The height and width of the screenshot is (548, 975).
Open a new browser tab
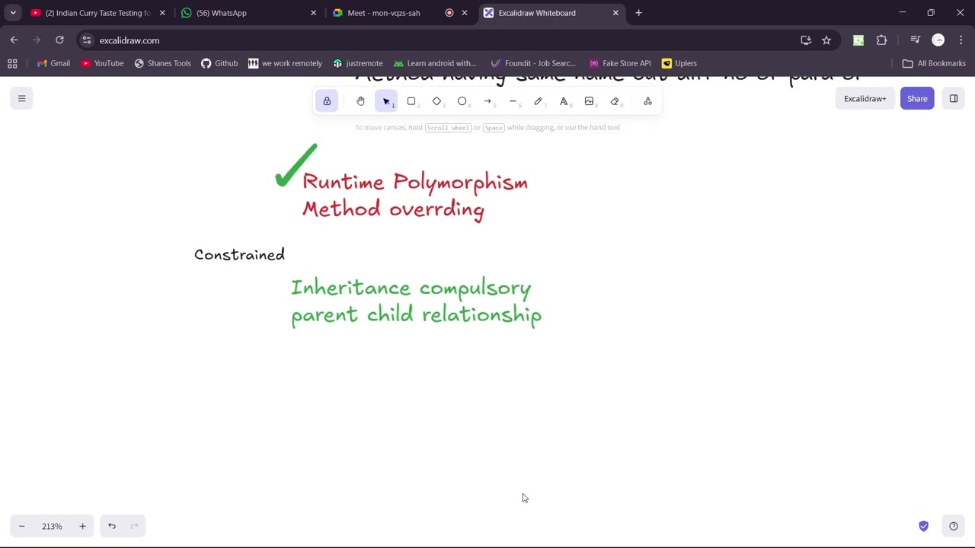638,13
